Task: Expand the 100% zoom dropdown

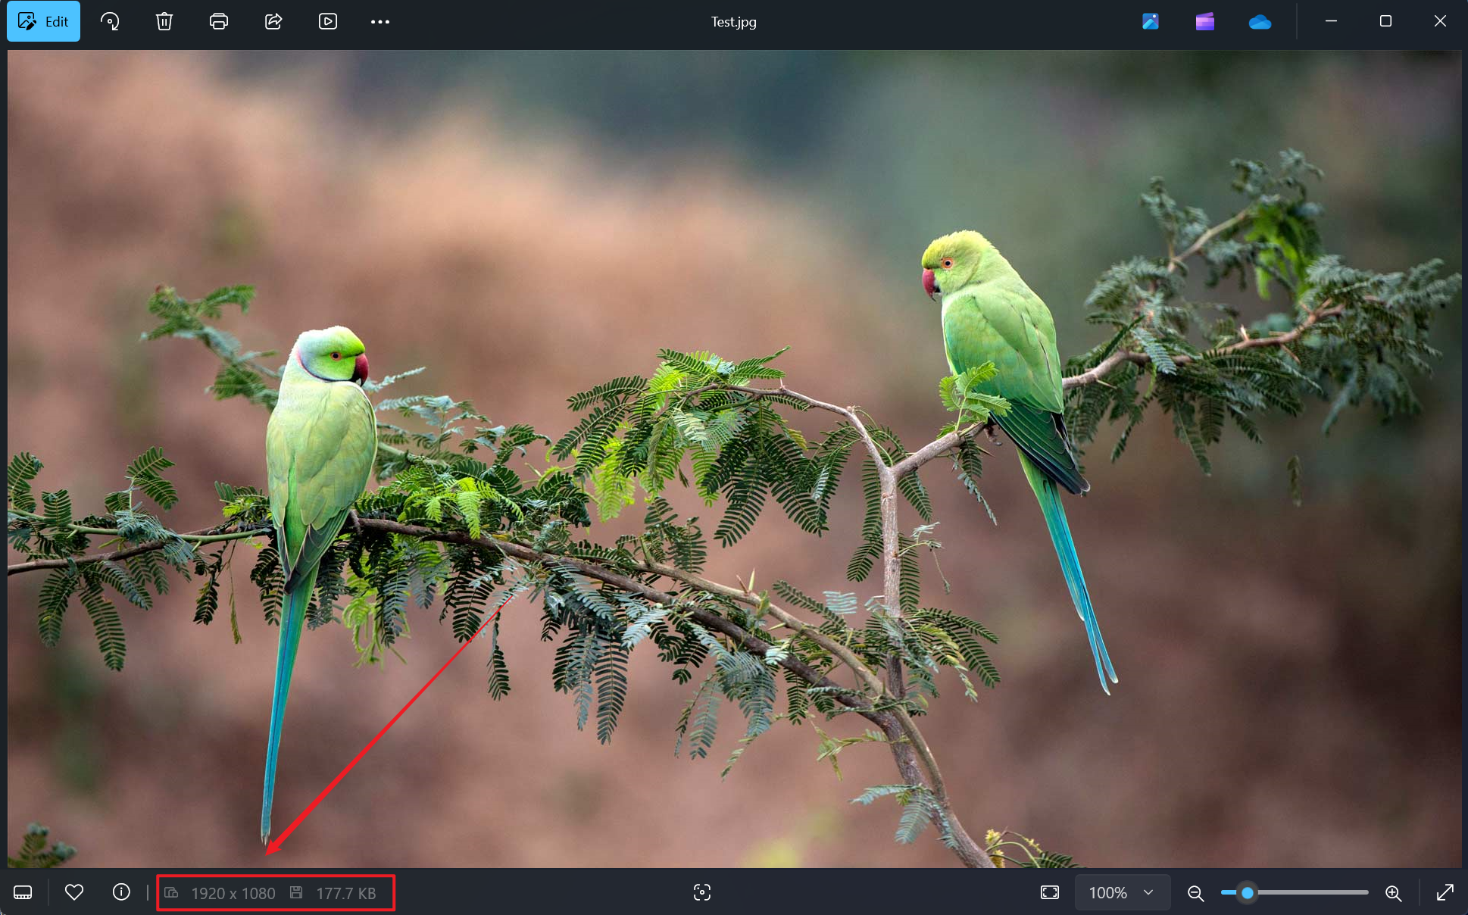Action: (1122, 892)
